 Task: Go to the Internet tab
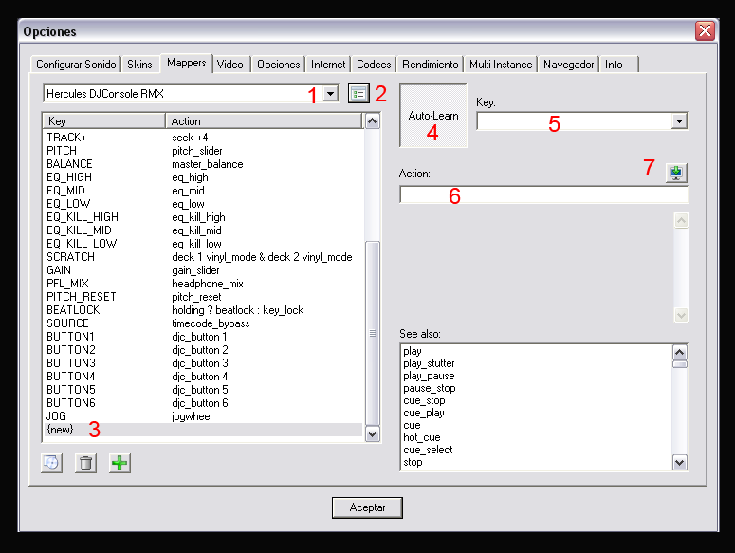(x=328, y=65)
